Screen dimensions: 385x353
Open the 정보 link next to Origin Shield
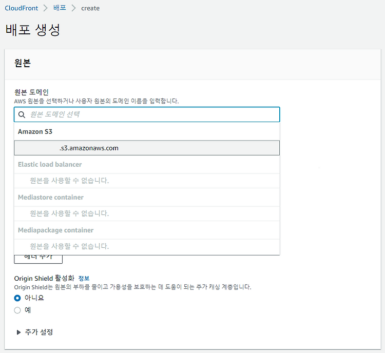pyautogui.click(x=84, y=279)
